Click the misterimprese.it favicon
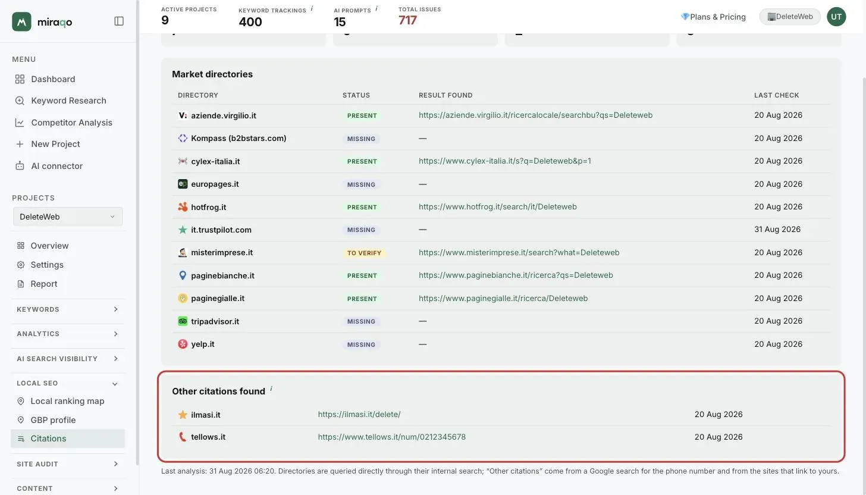The width and height of the screenshot is (866, 495). (x=183, y=252)
